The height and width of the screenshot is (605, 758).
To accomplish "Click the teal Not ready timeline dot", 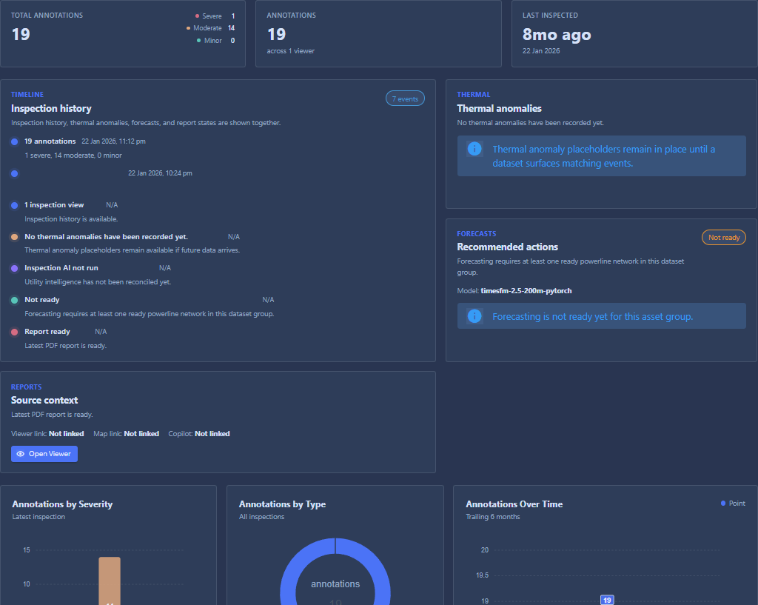I will click(x=15, y=301).
